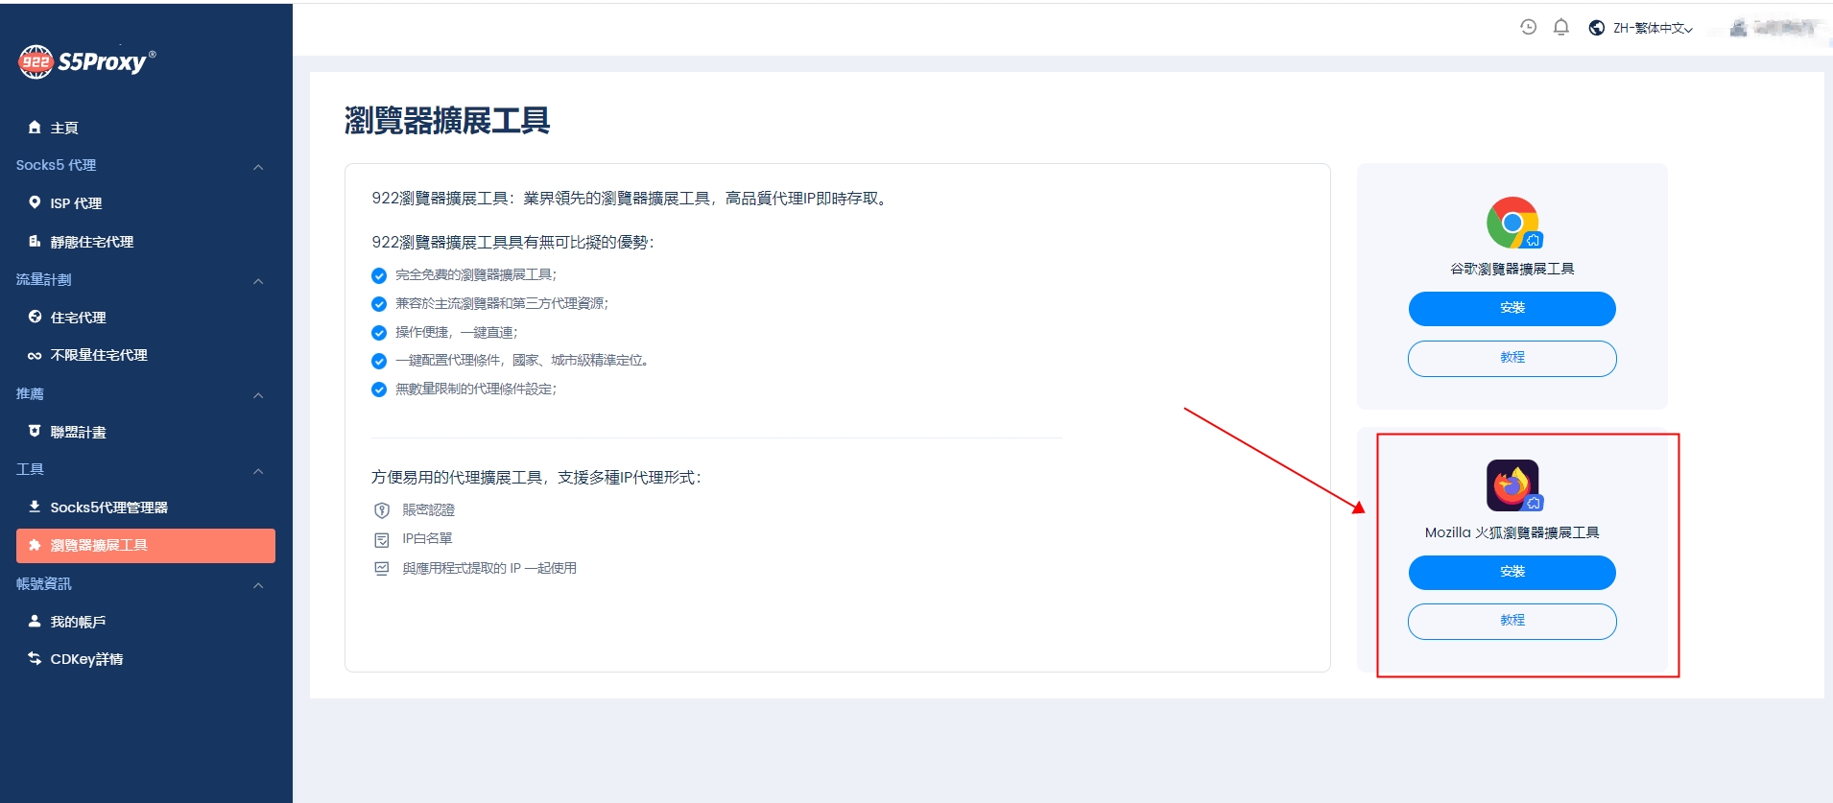The width and height of the screenshot is (1833, 803).
Task: Go to 主頁 in sidebar
Action: [x=63, y=128]
